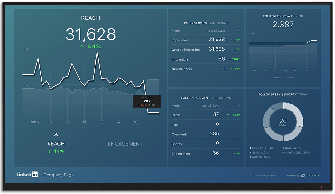
Task: Toggle the Manager (20%) legend item
Action: click(x=262, y=157)
